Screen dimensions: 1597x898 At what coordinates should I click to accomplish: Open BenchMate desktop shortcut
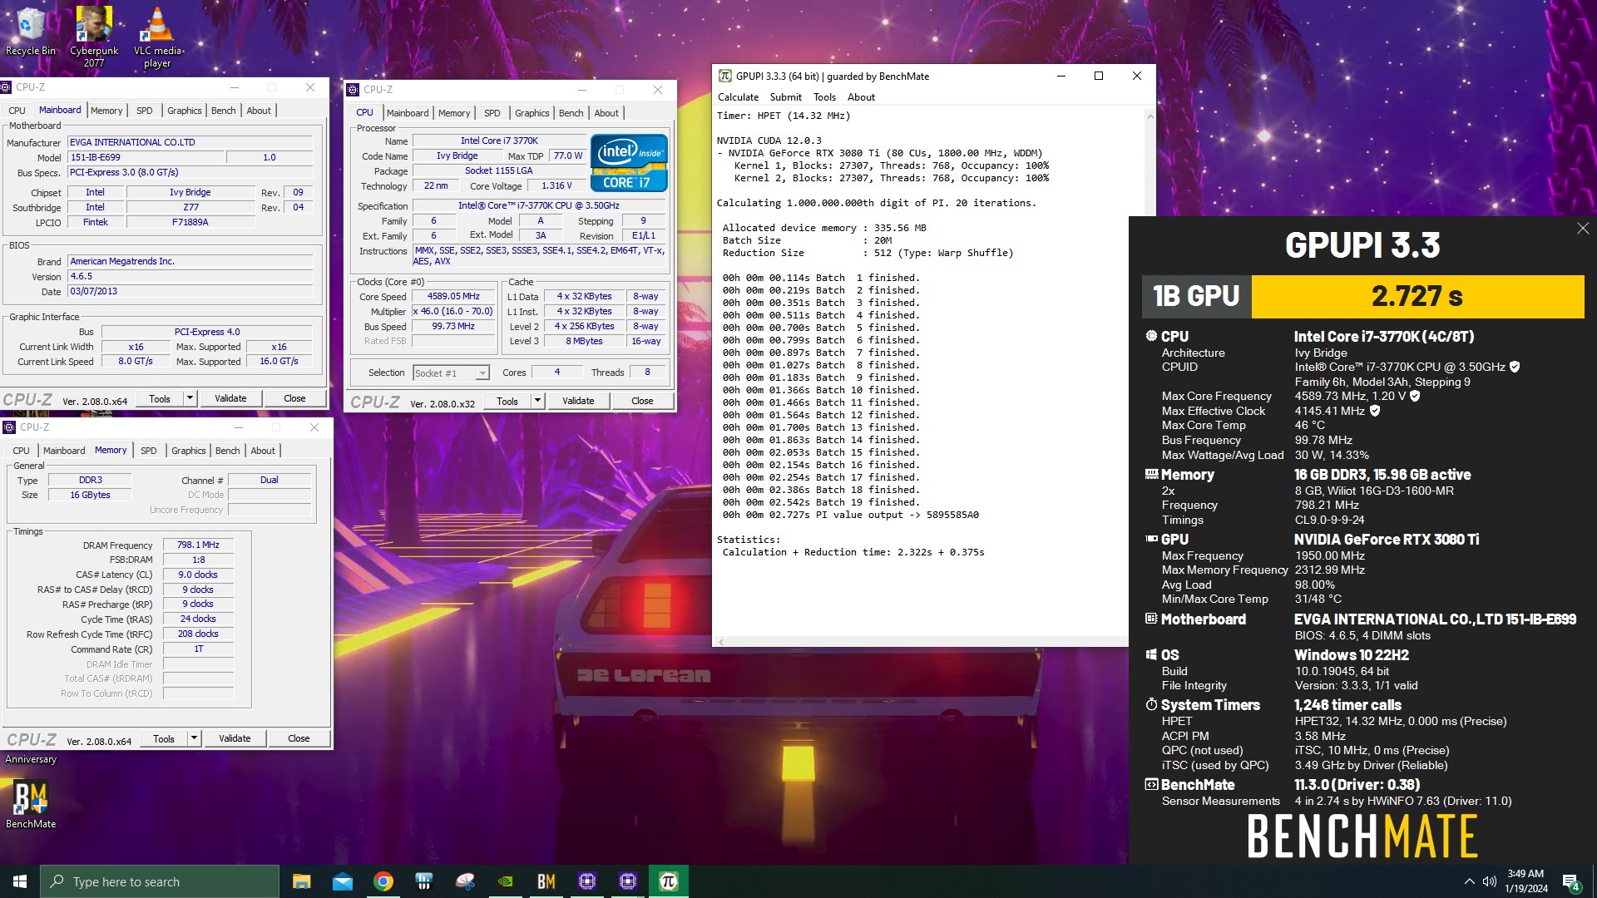tap(31, 805)
